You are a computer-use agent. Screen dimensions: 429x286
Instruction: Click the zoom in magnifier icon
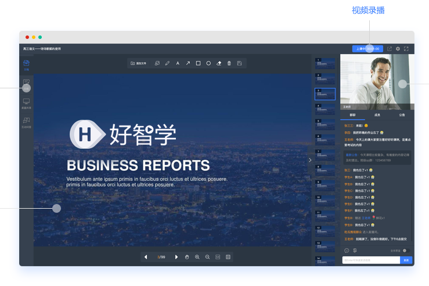[197, 257]
